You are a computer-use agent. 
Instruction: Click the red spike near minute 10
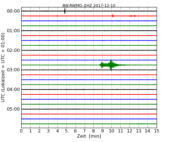[x=112, y=16]
